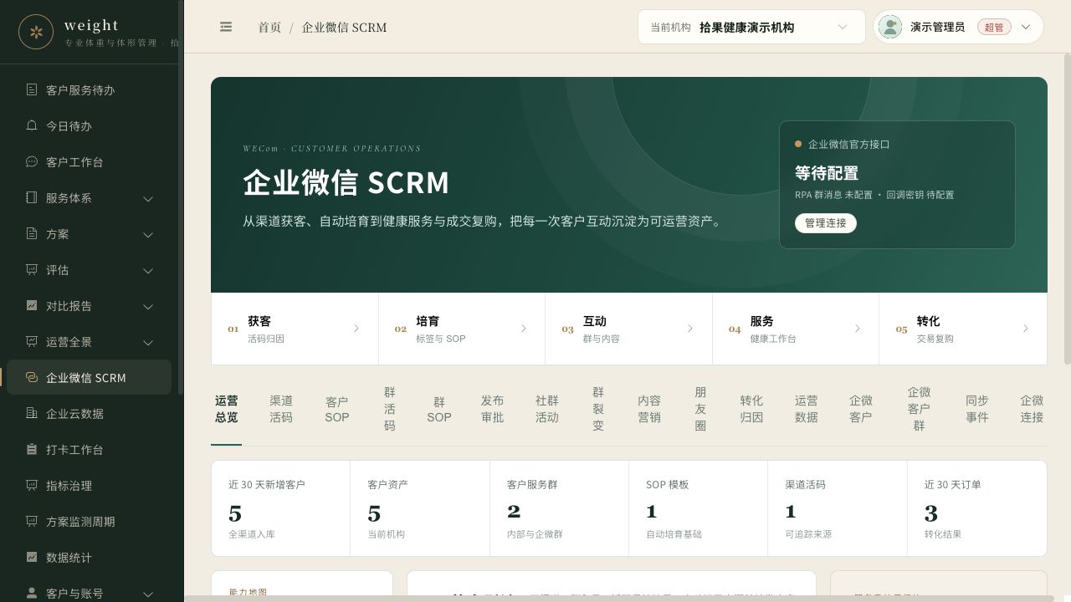Switch to the 企微连接 tab
Viewport: 1071px width, 602px height.
1032,409
